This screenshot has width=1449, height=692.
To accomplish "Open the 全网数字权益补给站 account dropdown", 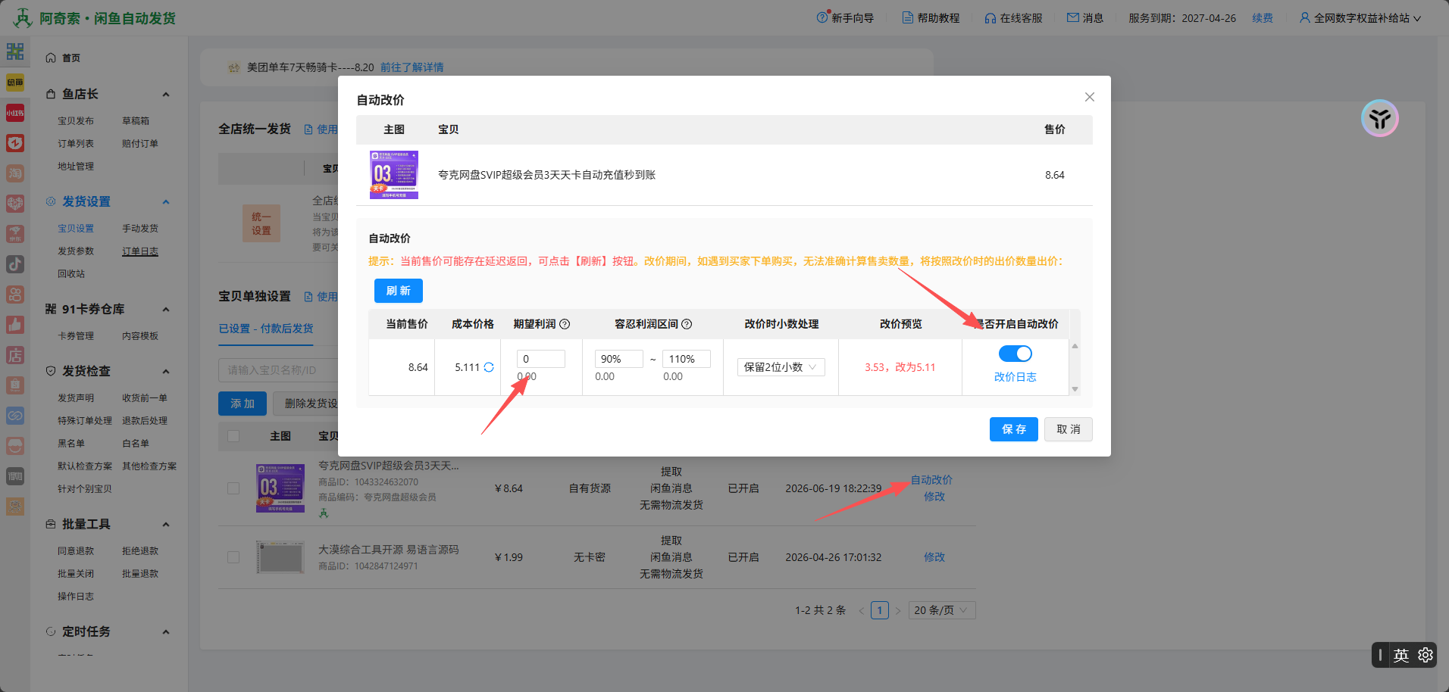I will 1360,18.
